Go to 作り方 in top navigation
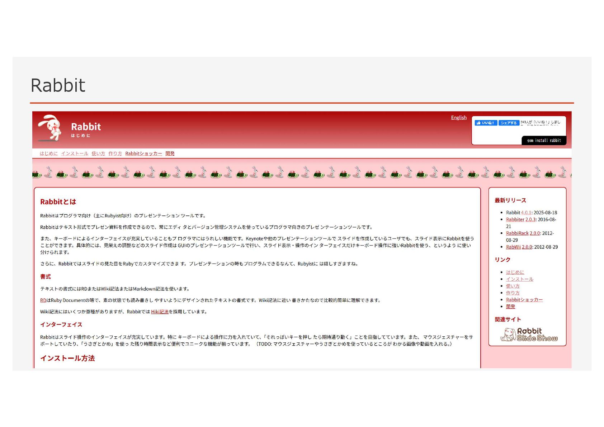The image size is (604, 427). point(115,153)
